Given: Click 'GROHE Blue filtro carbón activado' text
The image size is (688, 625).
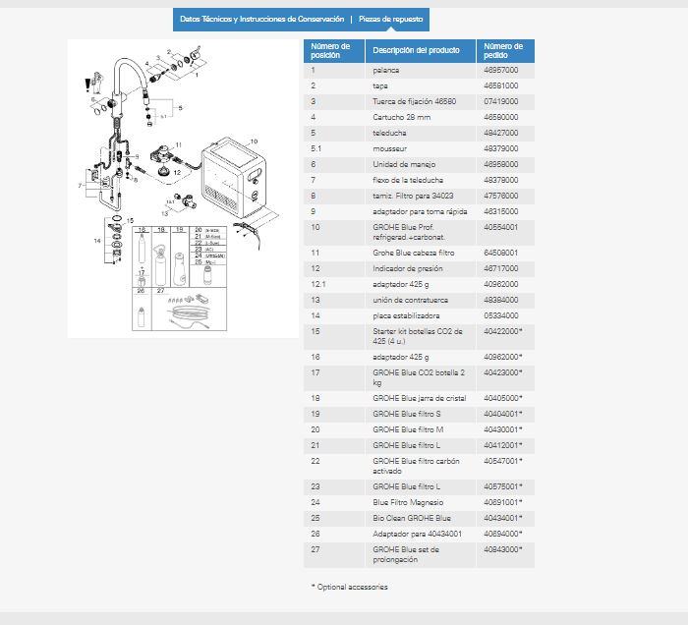Looking at the screenshot, I should 416,466.
